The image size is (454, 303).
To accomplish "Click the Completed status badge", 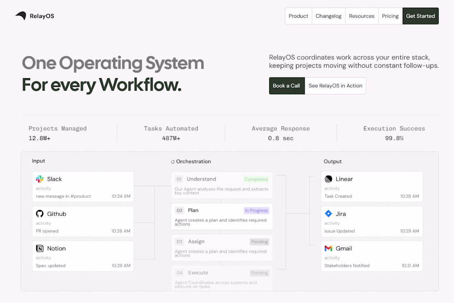I will [256, 179].
